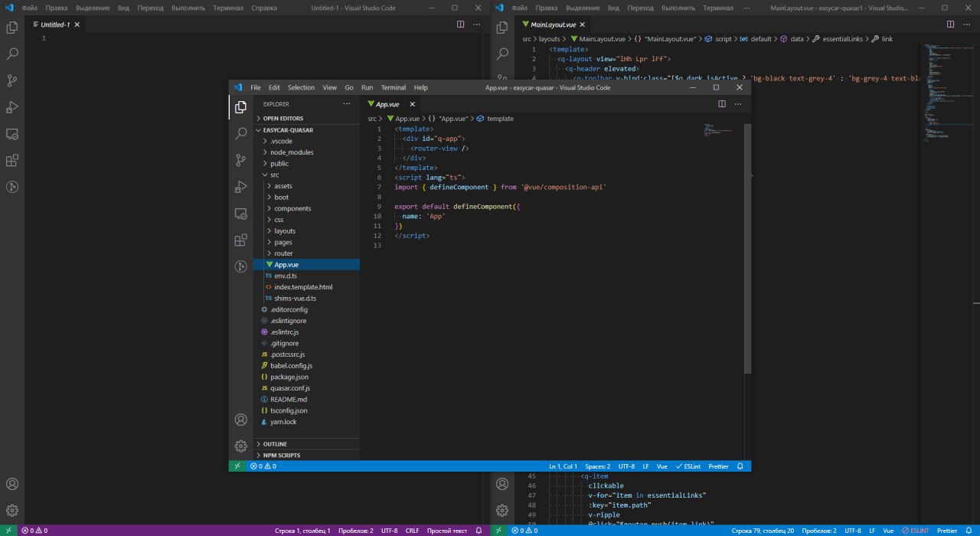The image size is (980, 536).
Task: Open the Файл menu in the Untitled-1 window
Action: pos(30,8)
